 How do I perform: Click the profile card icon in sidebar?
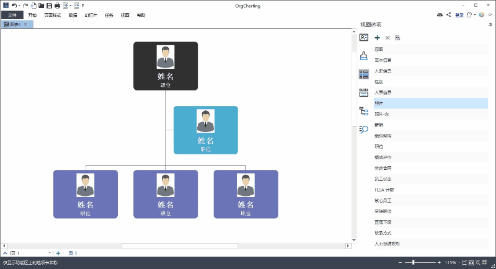364,37
